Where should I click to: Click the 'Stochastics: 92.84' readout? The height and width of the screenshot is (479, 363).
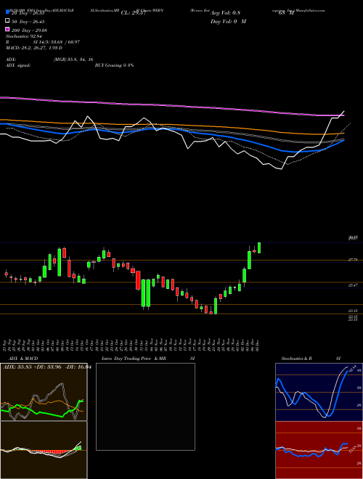pos(24,36)
